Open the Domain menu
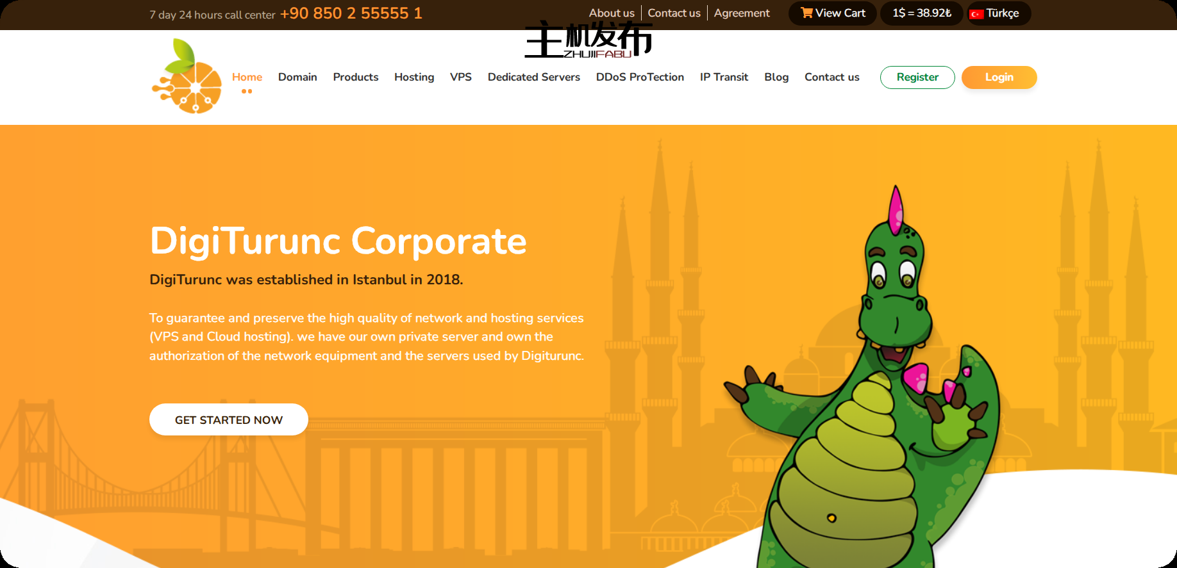Viewport: 1177px width, 568px height. click(297, 77)
